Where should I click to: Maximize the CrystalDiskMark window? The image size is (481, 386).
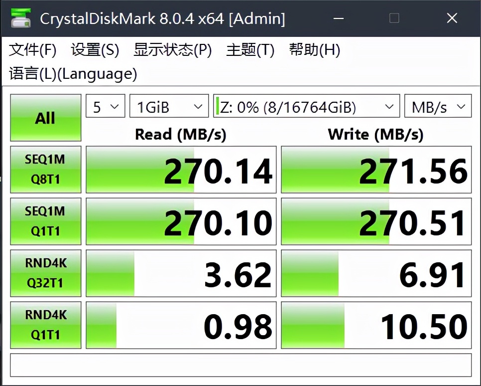click(394, 18)
